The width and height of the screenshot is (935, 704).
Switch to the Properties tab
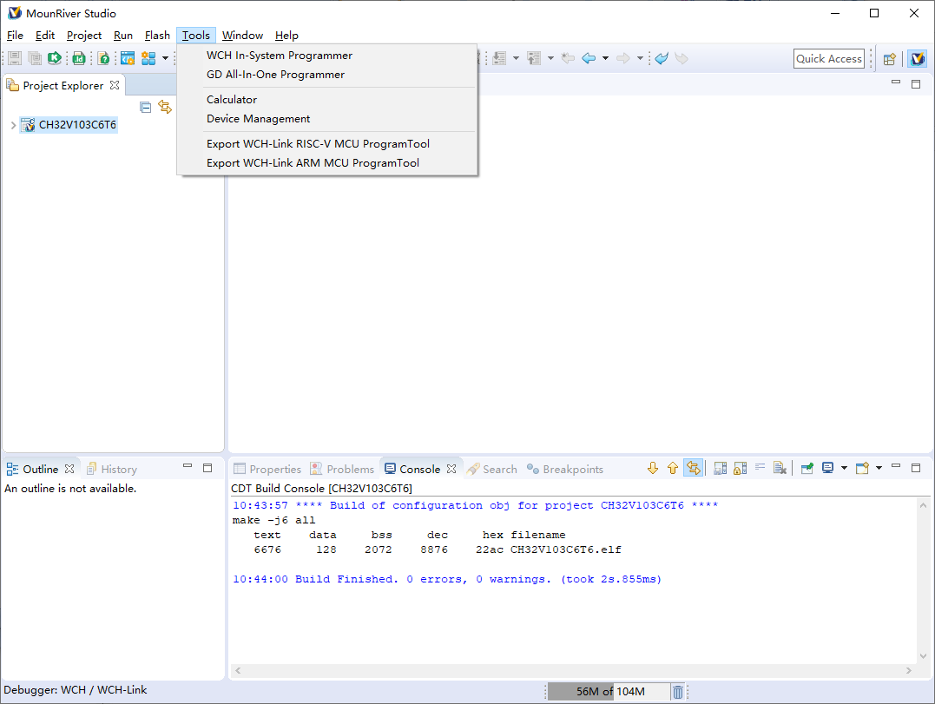267,469
